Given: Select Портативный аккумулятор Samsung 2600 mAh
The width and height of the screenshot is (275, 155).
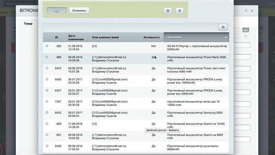Looking at the screenshot, I should coord(195,114).
